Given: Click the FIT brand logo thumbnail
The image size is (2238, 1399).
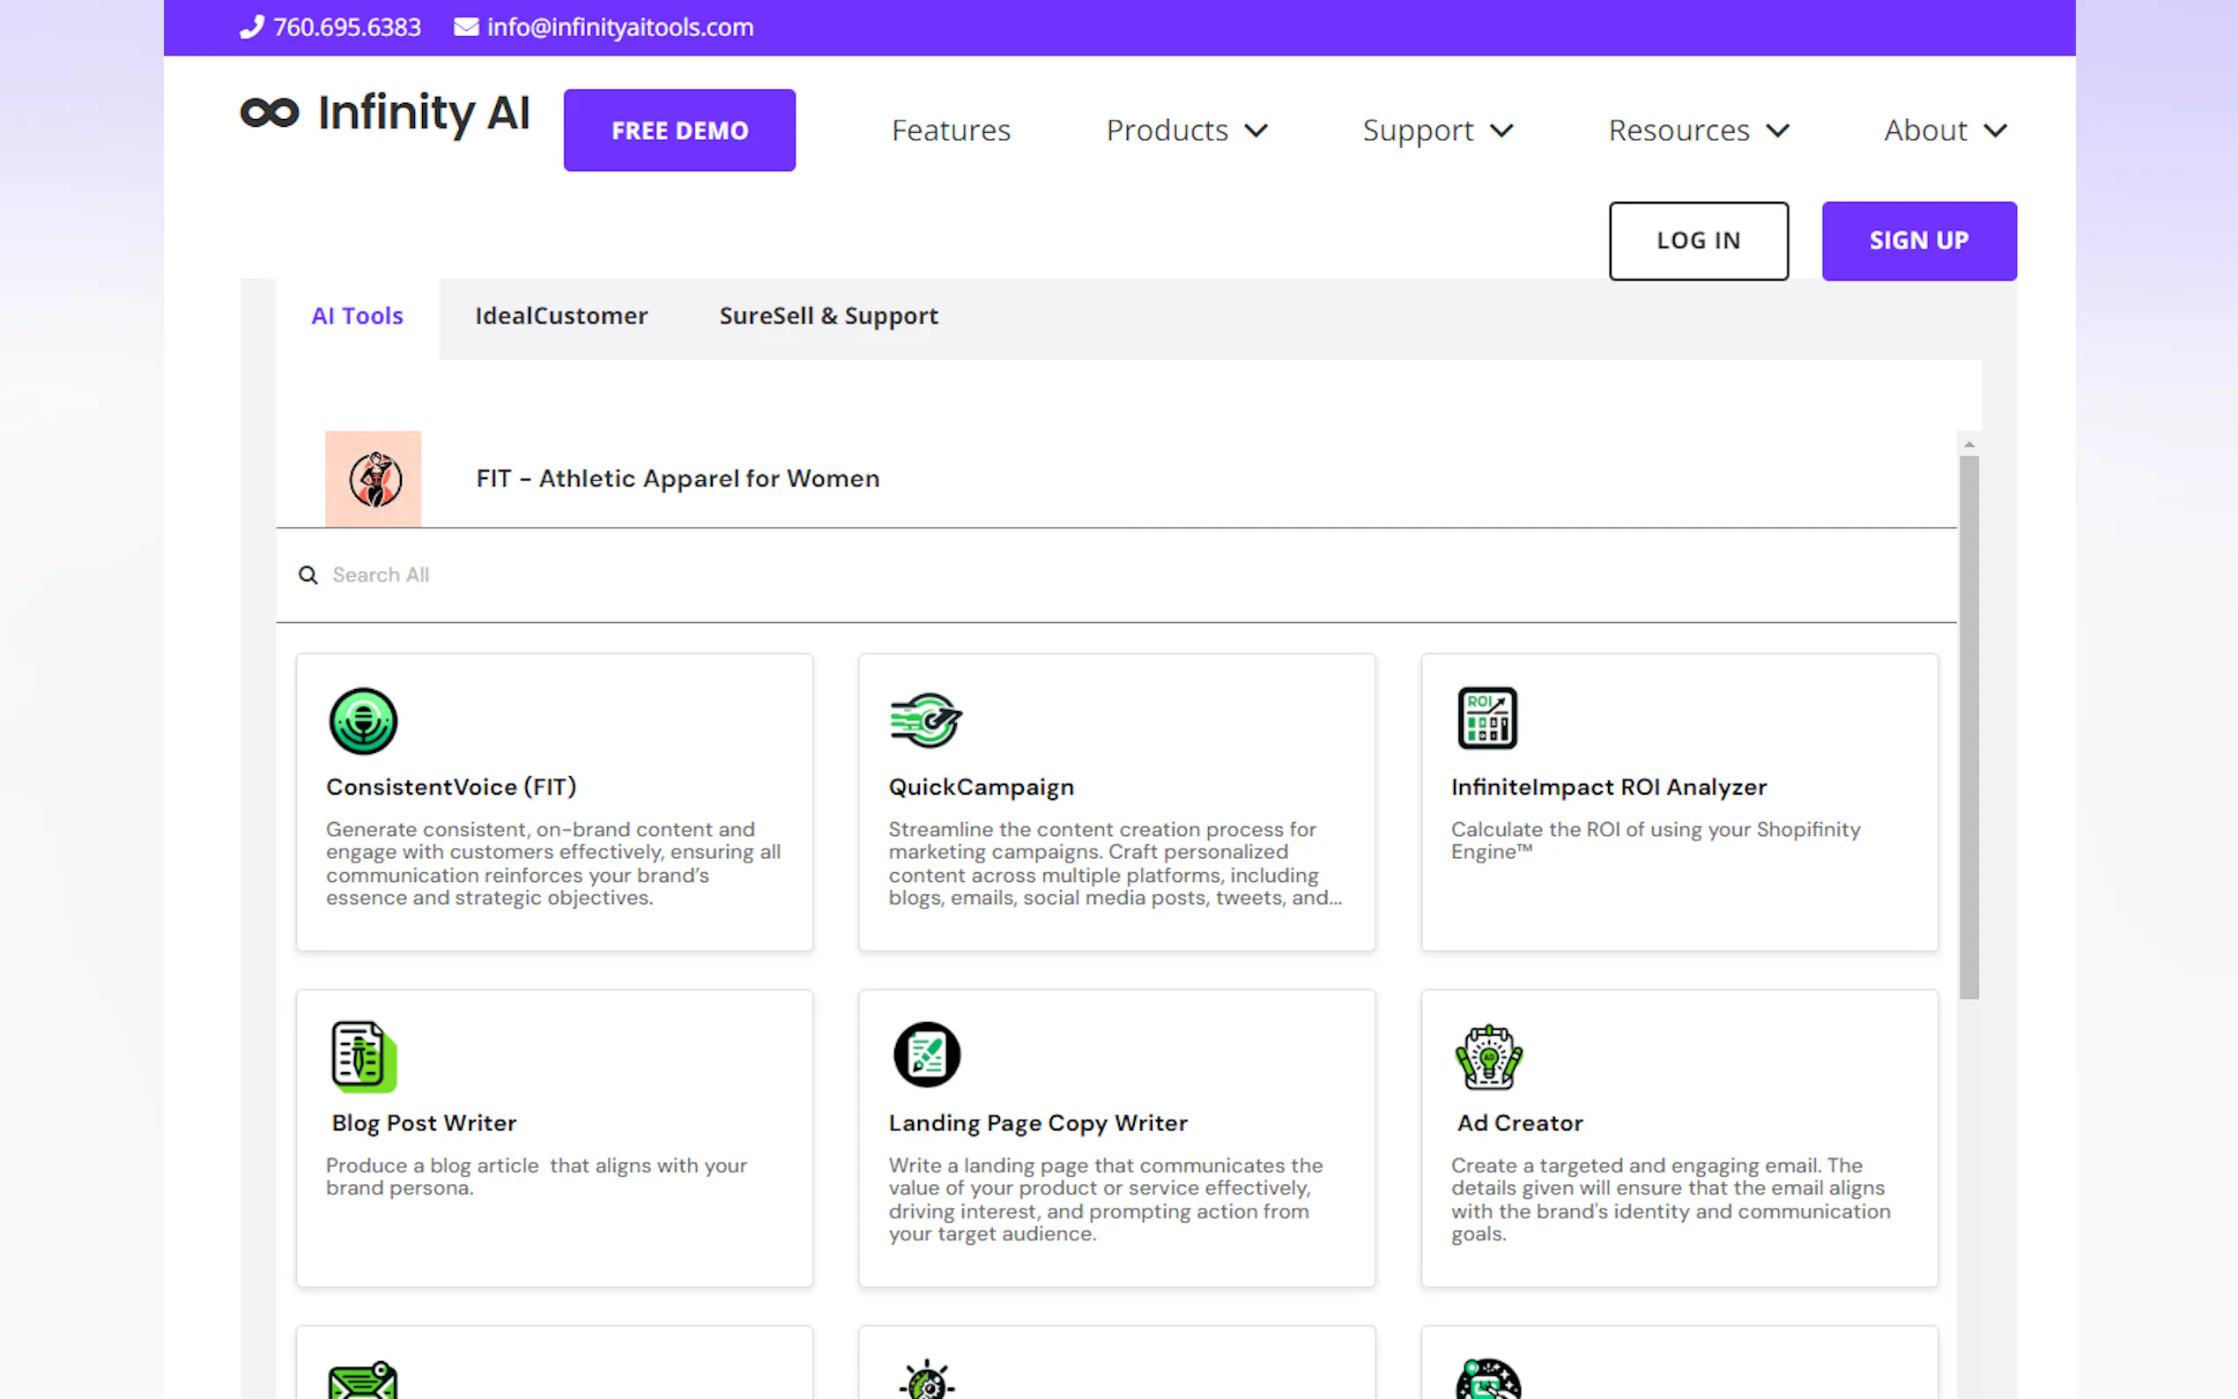Looking at the screenshot, I should (x=373, y=478).
